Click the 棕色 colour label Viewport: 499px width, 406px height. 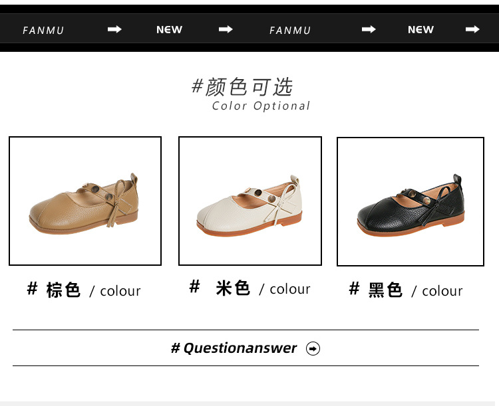(84, 290)
